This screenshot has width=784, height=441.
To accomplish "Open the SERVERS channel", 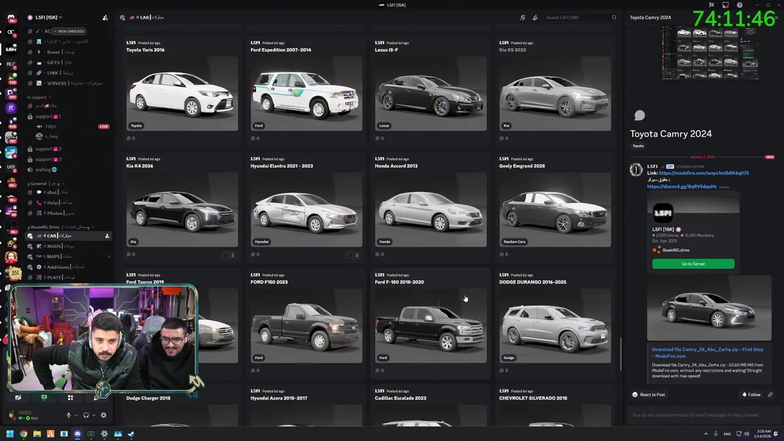I will (67, 83).
